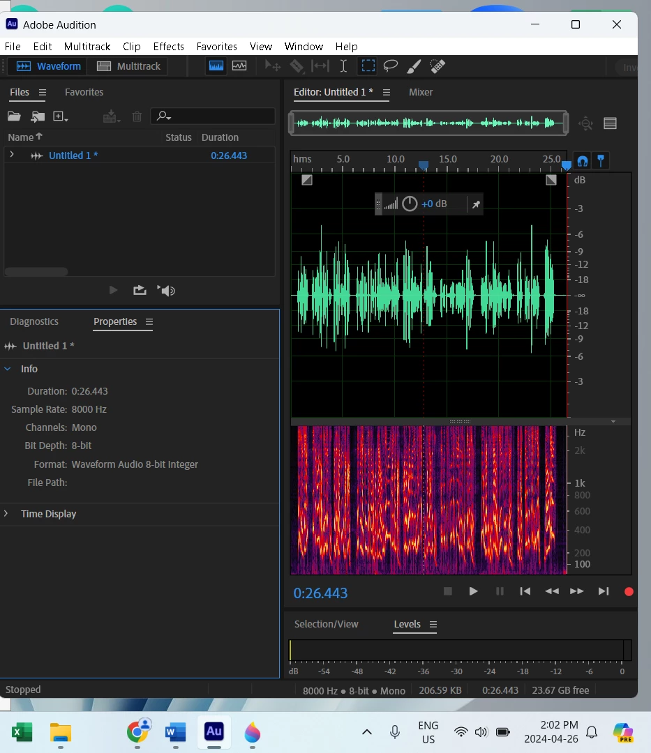Toggle Loop Playback in Files panel

point(140,290)
